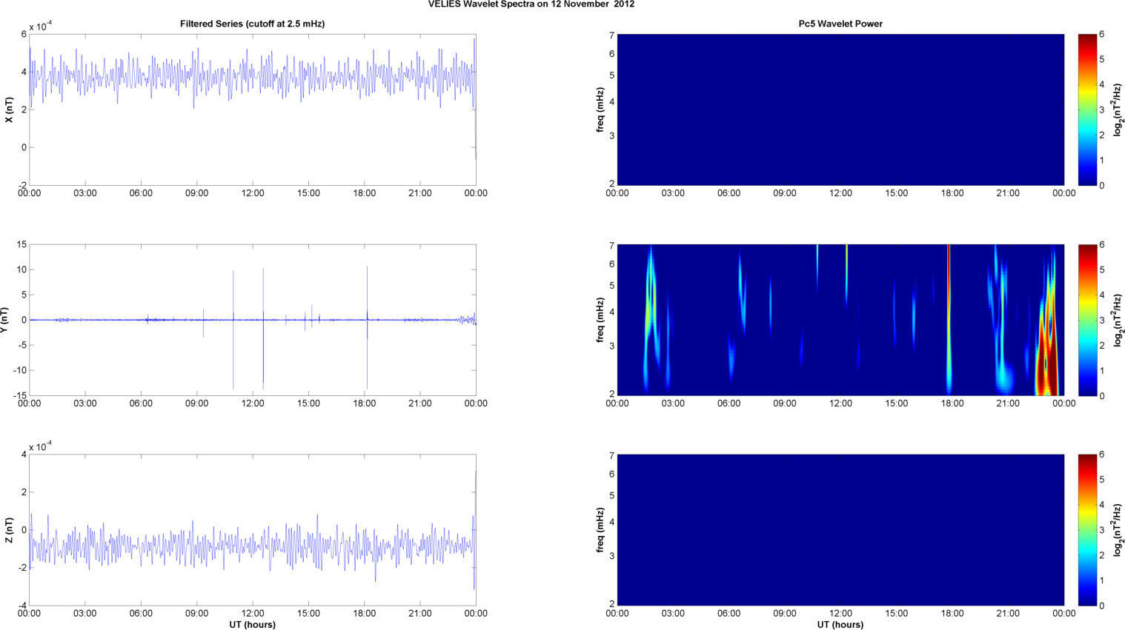Click the large spike near 12:30 in Y time series
Viewport: 1125px width, 630px height.
pyautogui.click(x=263, y=329)
